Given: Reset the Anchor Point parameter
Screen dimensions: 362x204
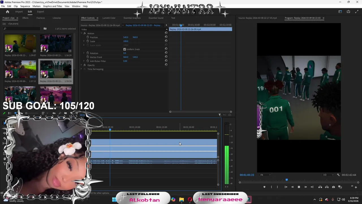Looking at the screenshot, I should click(x=166, y=57).
